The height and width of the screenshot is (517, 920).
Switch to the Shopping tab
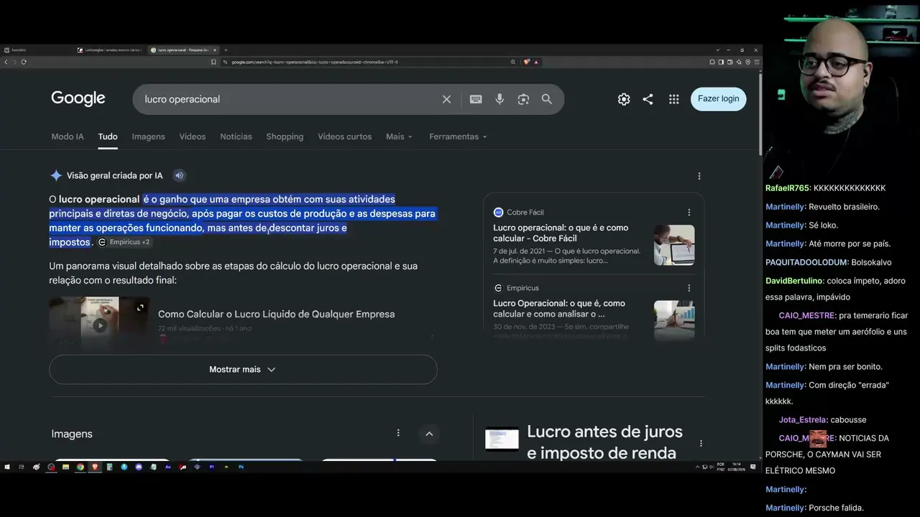coord(285,136)
